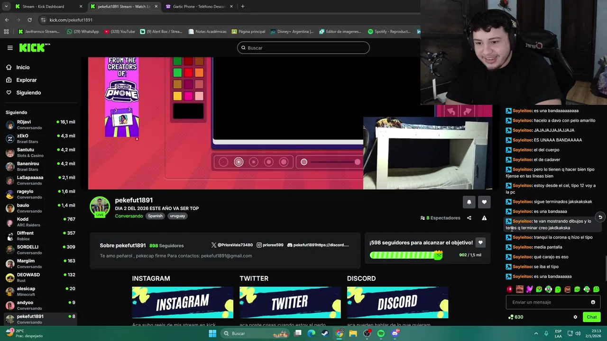The image size is (607, 341).
Task: Select the first brush size circle in Gartic Phone
Action: coord(223,162)
